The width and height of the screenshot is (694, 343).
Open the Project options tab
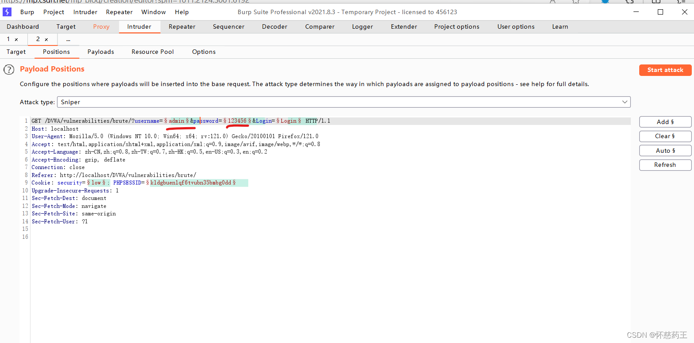[x=457, y=26]
